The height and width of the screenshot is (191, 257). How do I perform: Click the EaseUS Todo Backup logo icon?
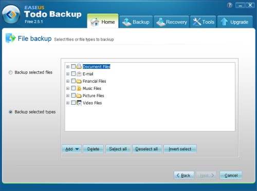point(11,14)
